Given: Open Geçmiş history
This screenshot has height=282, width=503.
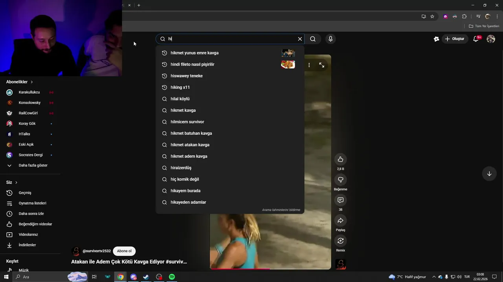Looking at the screenshot, I should pyautogui.click(x=30, y=193).
